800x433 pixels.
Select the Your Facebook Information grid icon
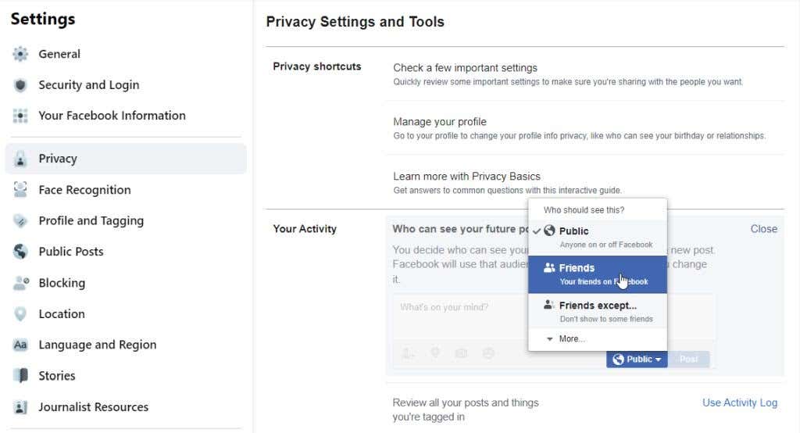[20, 116]
